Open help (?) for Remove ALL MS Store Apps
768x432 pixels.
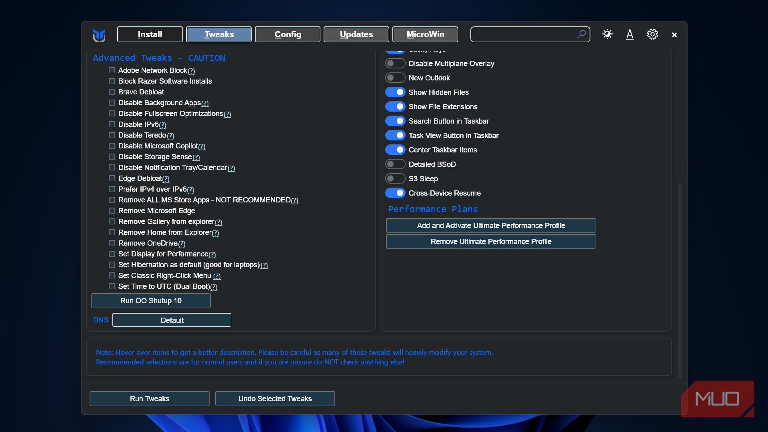(295, 200)
